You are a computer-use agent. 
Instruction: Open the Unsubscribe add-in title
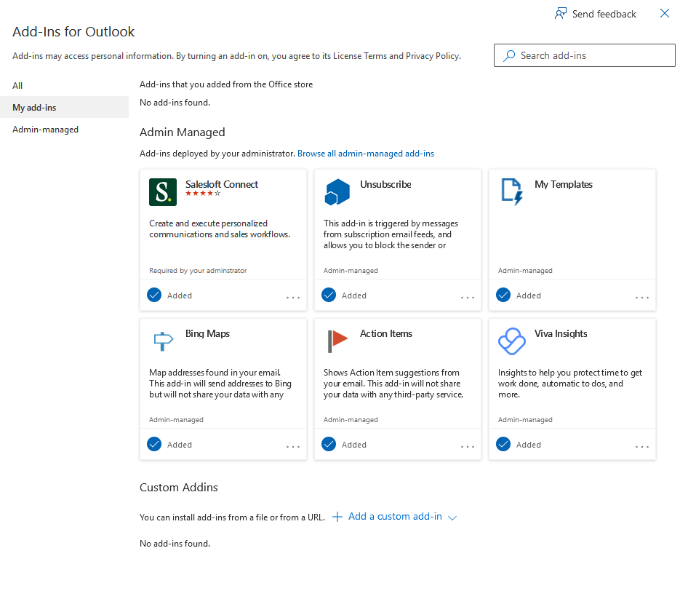tap(385, 184)
